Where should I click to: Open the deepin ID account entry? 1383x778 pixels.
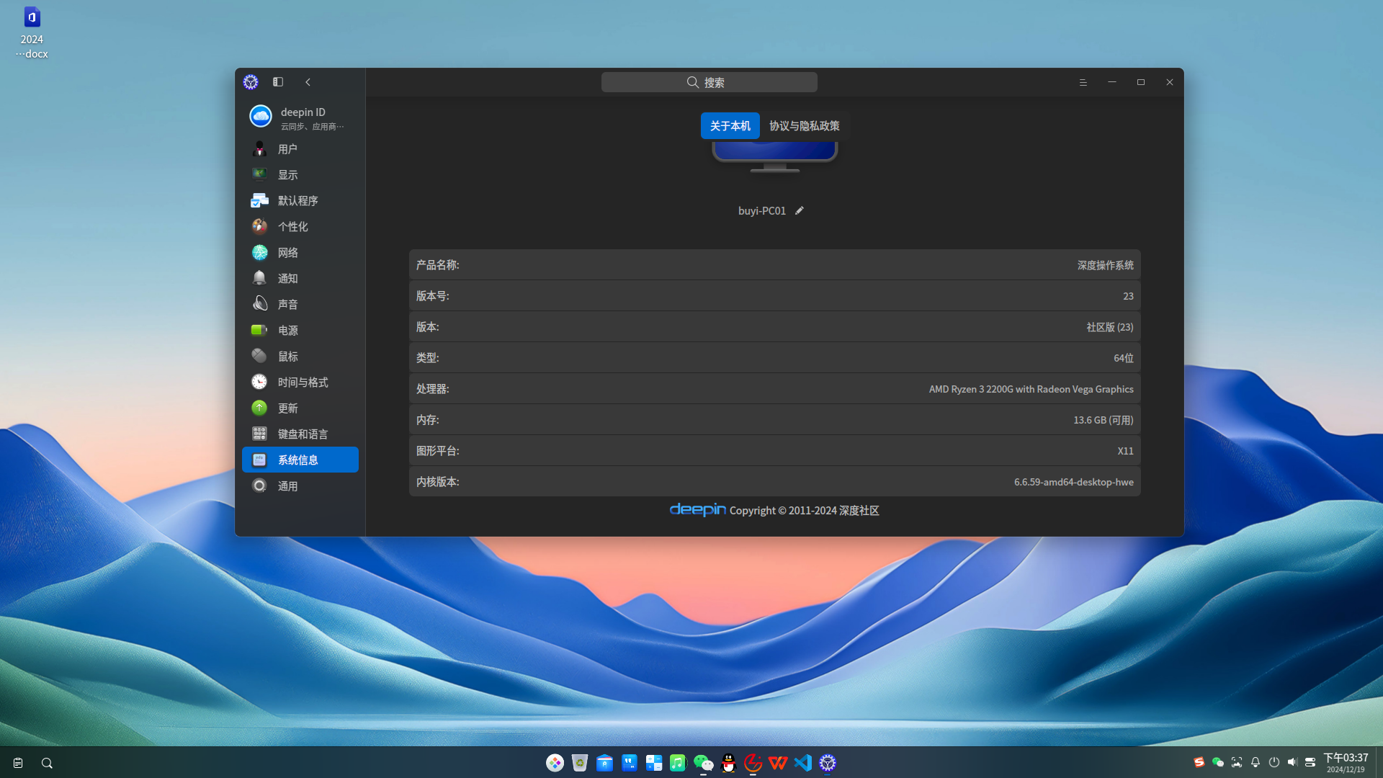pyautogui.click(x=300, y=117)
